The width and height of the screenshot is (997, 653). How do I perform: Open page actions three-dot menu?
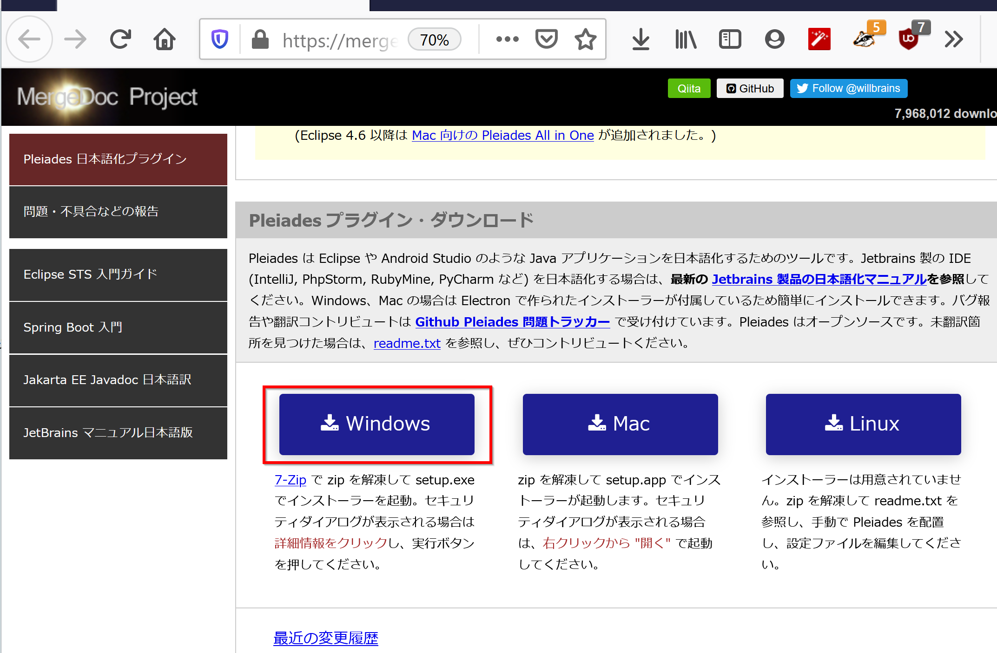[x=507, y=39]
